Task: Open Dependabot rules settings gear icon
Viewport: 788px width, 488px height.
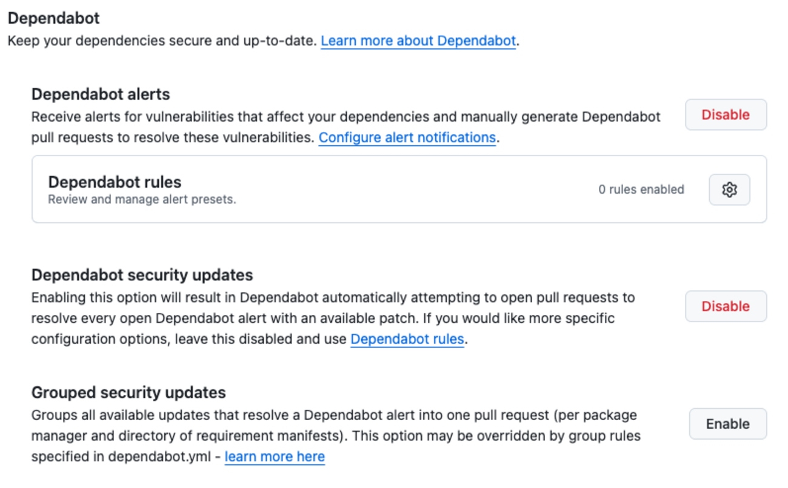Action: (x=729, y=190)
